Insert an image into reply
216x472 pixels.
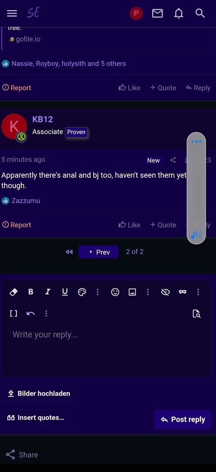132,292
